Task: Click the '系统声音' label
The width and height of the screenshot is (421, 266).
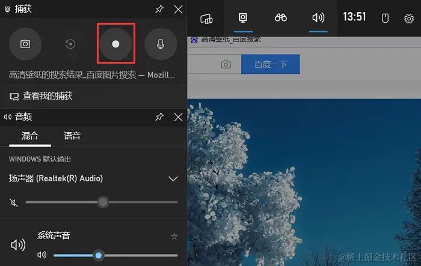Action: pos(54,235)
